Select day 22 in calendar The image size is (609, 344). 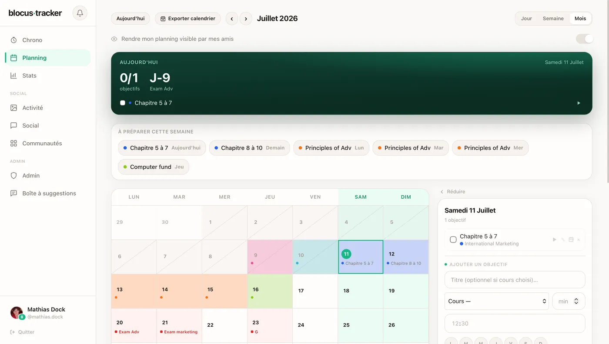tap(224, 325)
